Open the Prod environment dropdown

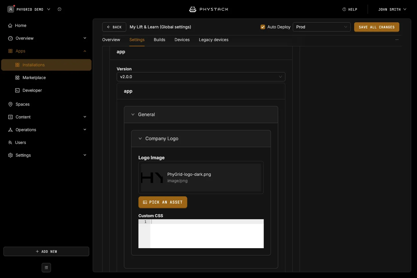[x=322, y=27]
